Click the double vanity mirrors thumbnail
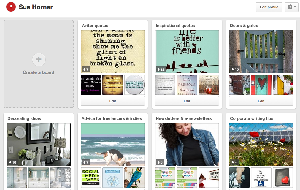The width and height of the screenshot is (300, 190). (x=39, y=178)
